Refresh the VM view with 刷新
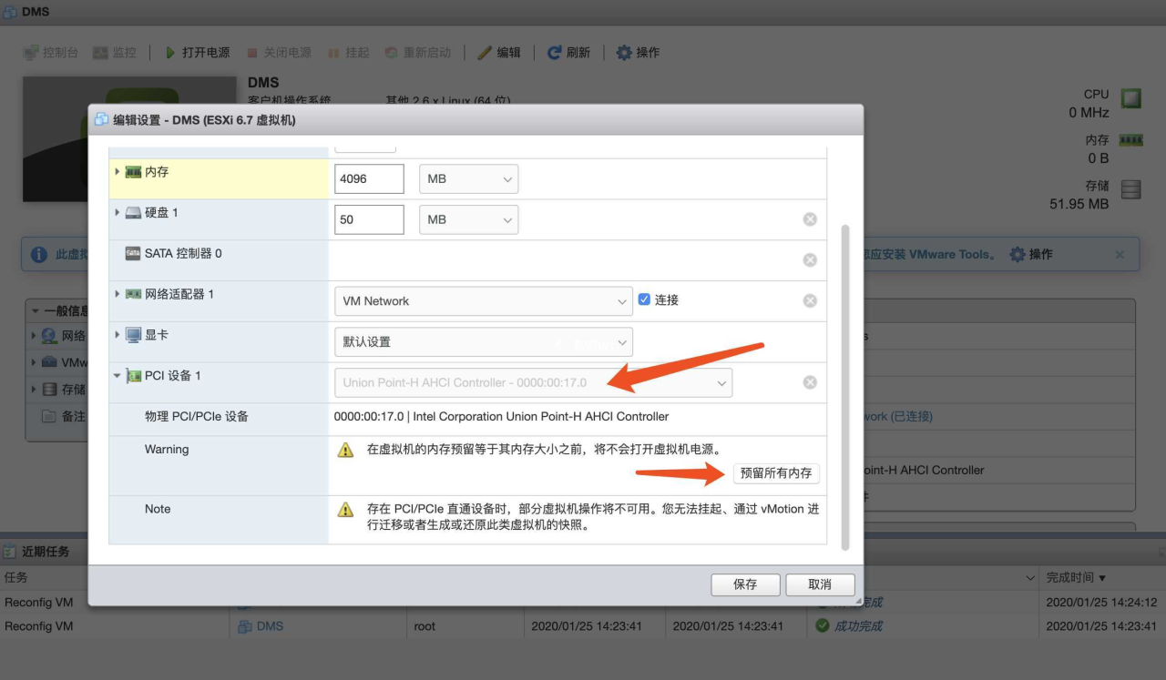The width and height of the screenshot is (1166, 680). [568, 52]
